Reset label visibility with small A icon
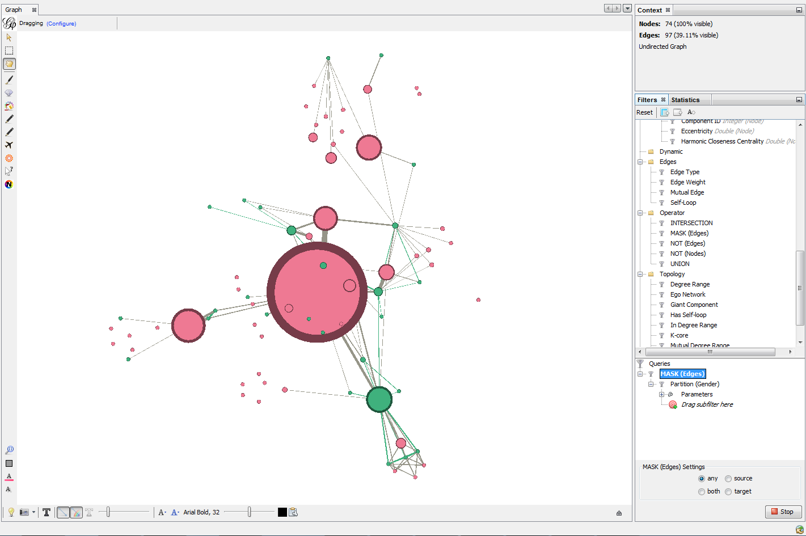This screenshot has width=806, height=536. [x=9, y=489]
